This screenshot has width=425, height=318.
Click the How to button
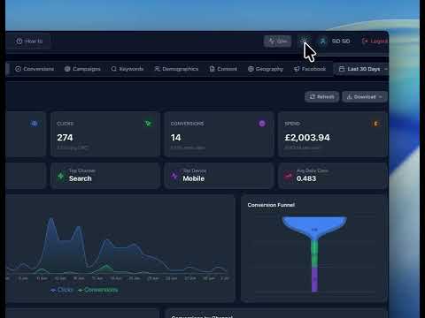pos(29,42)
